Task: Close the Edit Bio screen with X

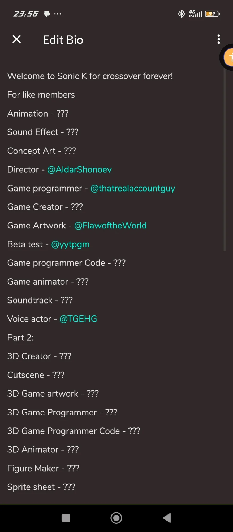Action: point(17,39)
